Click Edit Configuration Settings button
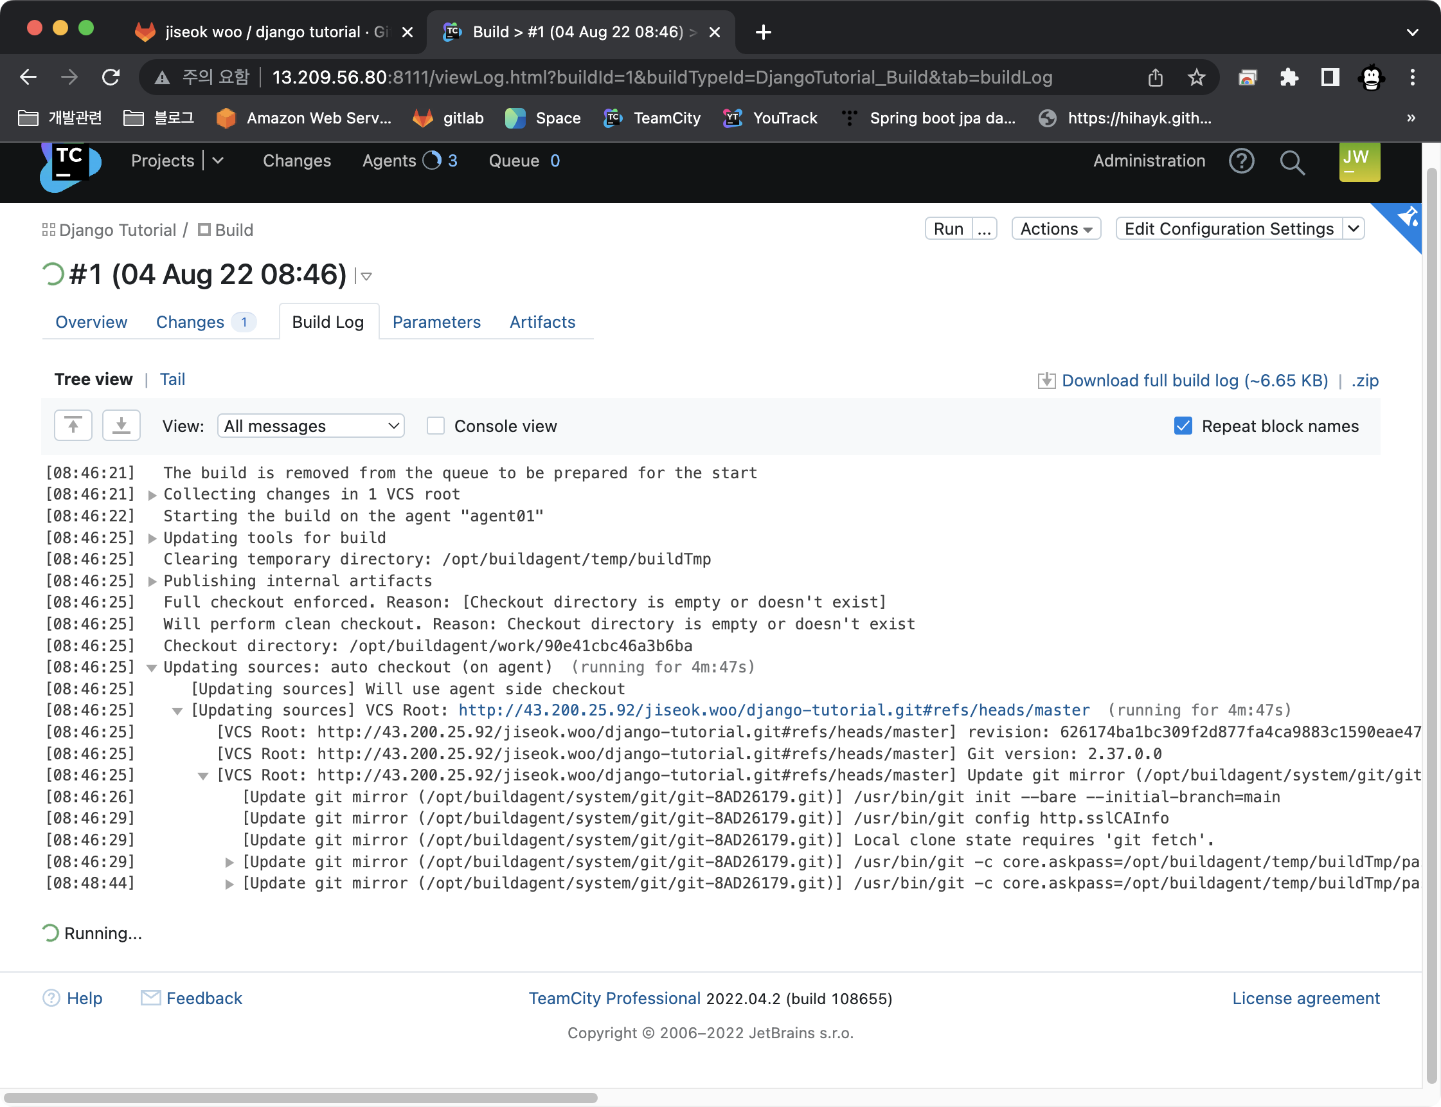This screenshot has height=1107, width=1441. [x=1229, y=229]
